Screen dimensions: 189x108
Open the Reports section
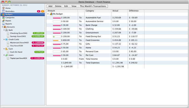[x=23, y=24]
